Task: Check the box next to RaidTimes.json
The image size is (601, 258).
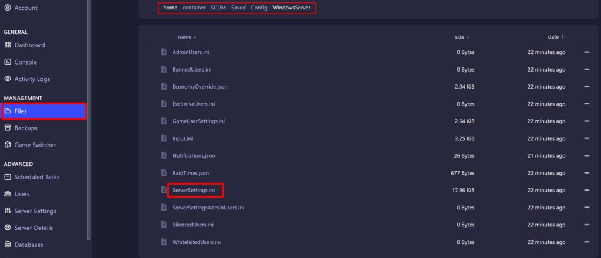Action: (151, 173)
